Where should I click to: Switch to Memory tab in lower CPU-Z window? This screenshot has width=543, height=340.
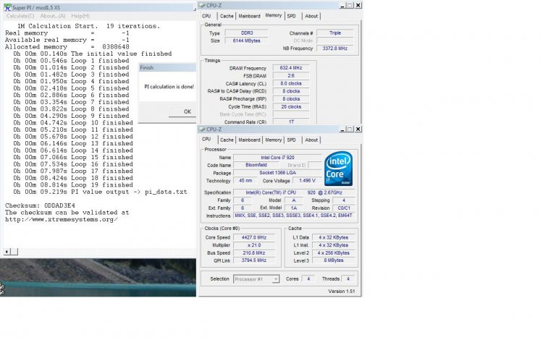tap(273, 140)
